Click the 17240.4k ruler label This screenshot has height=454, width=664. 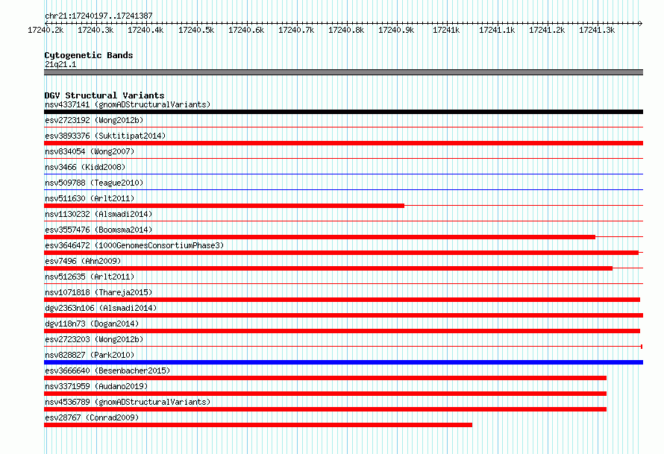[145, 30]
